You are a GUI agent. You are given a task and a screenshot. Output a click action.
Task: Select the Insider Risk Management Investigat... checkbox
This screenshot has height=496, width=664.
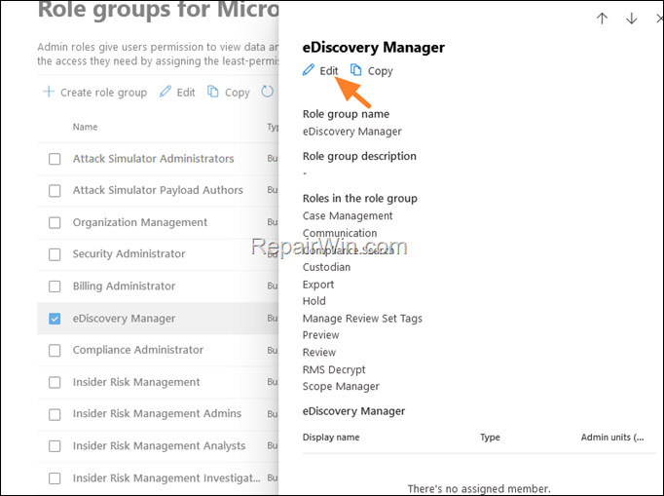55,478
